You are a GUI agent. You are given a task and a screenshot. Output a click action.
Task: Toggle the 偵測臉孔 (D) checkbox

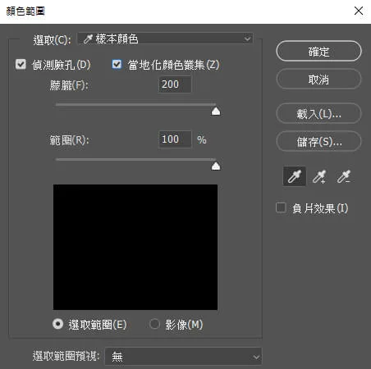pyautogui.click(x=21, y=65)
